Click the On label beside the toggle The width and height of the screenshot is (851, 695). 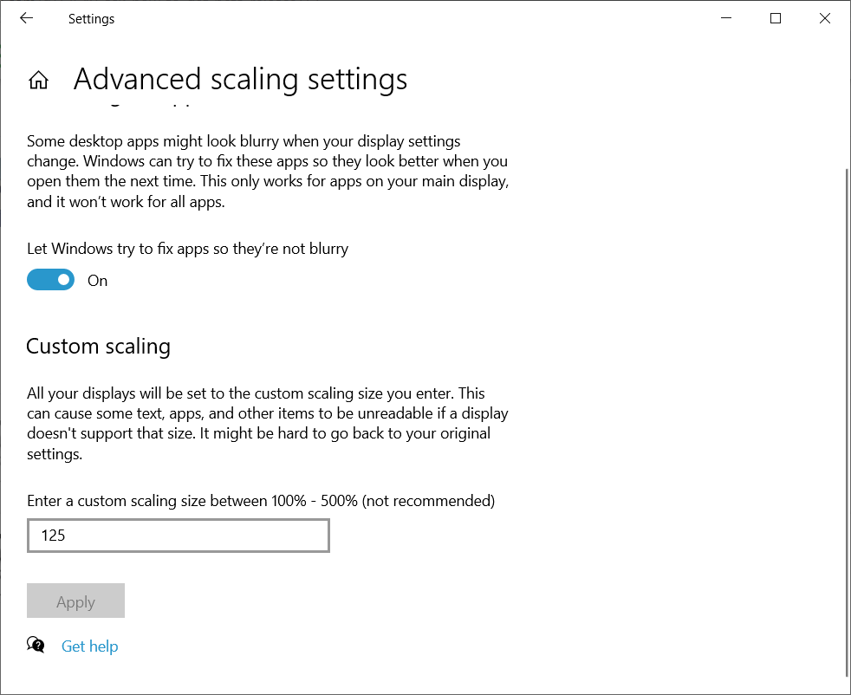click(x=98, y=281)
